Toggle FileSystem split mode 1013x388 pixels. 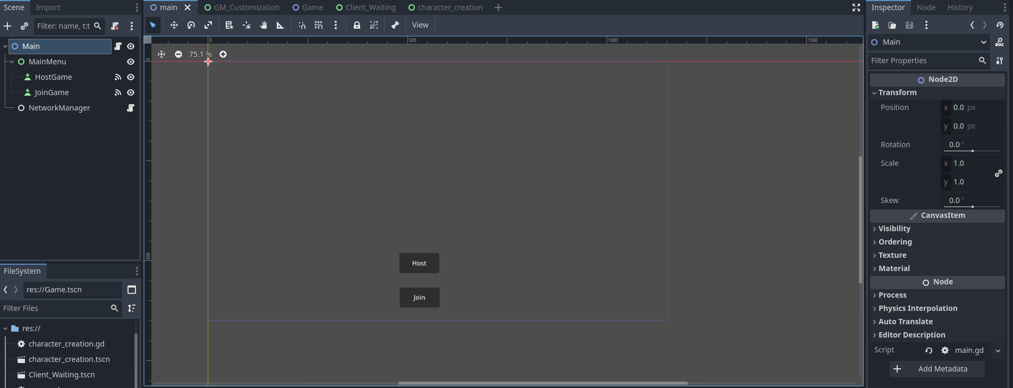coord(132,290)
